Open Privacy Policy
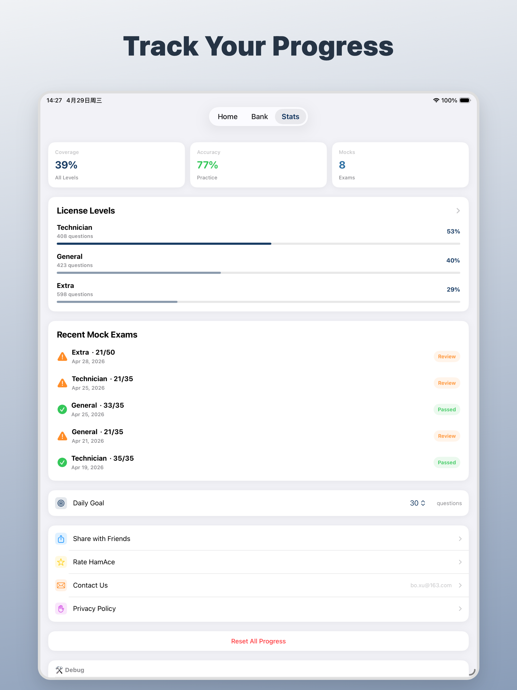Screen dimensions: 517x690 [x=258, y=609]
